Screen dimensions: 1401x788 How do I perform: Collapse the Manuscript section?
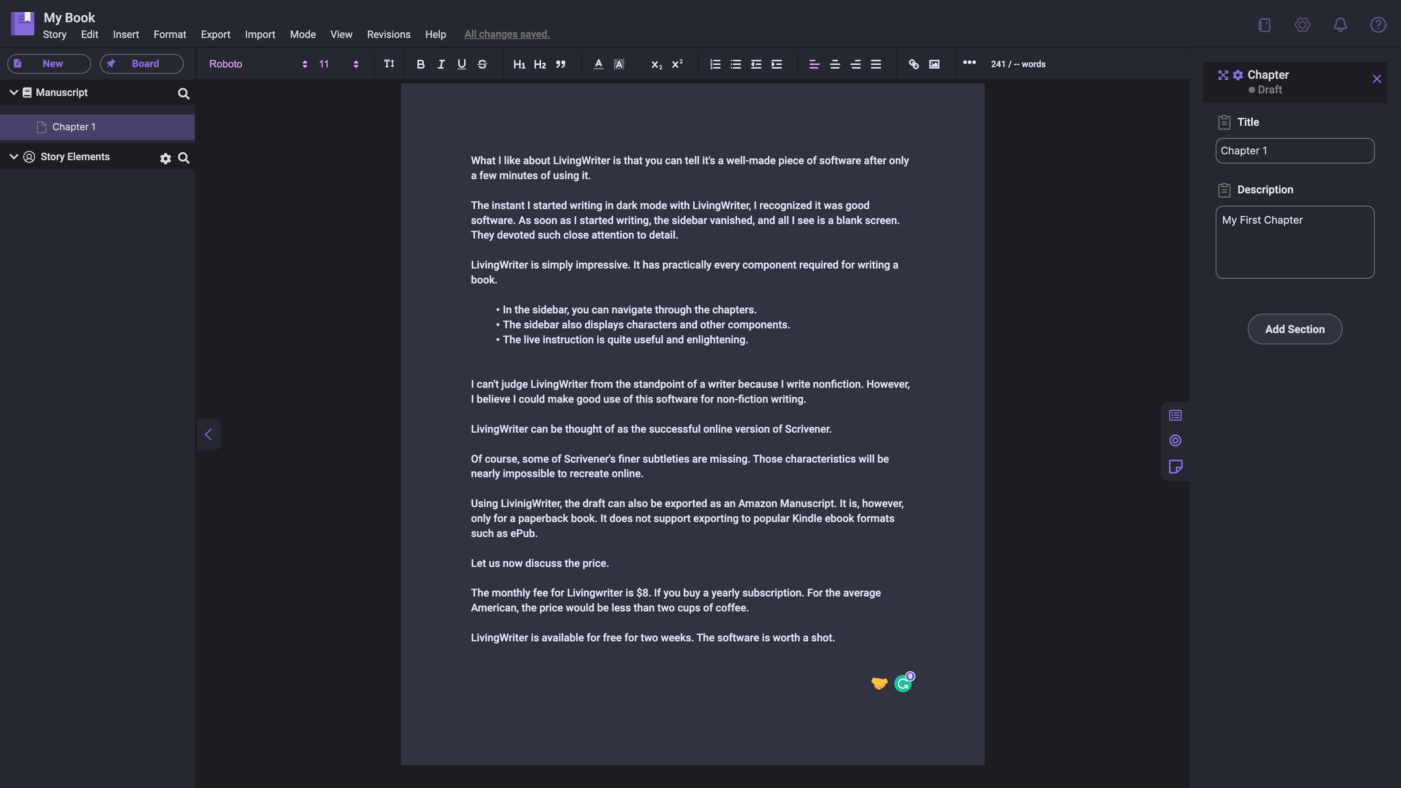(x=13, y=92)
